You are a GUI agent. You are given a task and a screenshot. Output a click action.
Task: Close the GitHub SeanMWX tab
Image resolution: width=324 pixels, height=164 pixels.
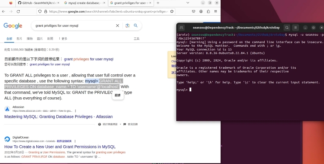point(58,3)
